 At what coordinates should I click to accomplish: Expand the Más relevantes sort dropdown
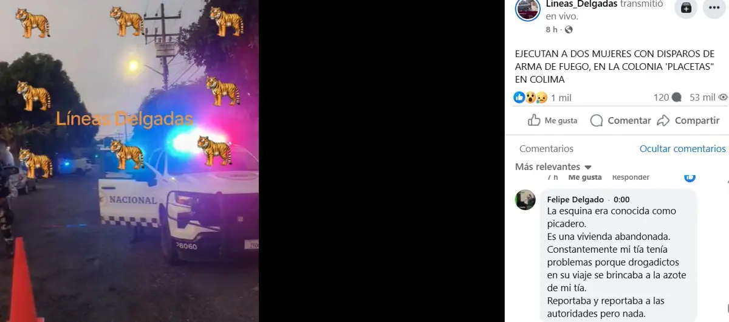point(553,166)
